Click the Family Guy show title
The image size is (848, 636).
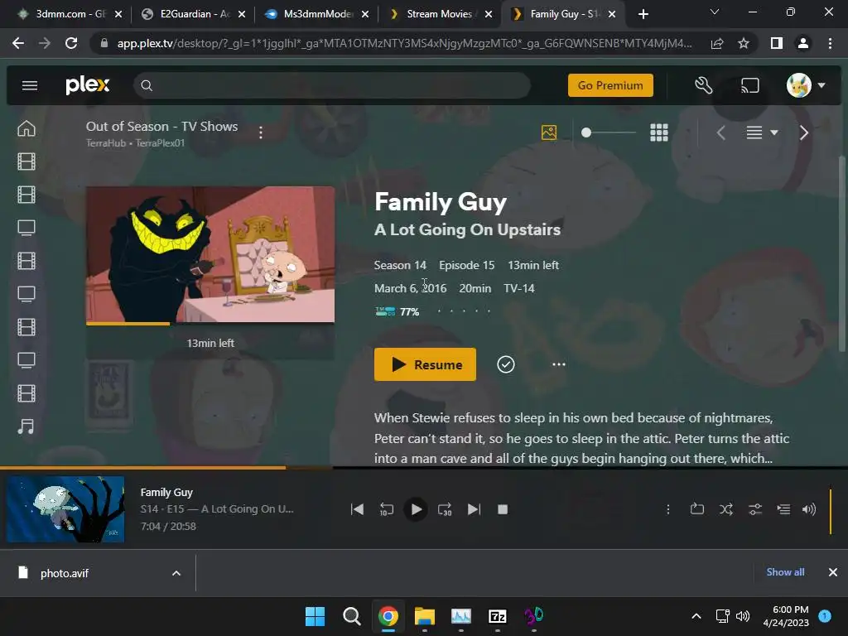pyautogui.click(x=441, y=202)
